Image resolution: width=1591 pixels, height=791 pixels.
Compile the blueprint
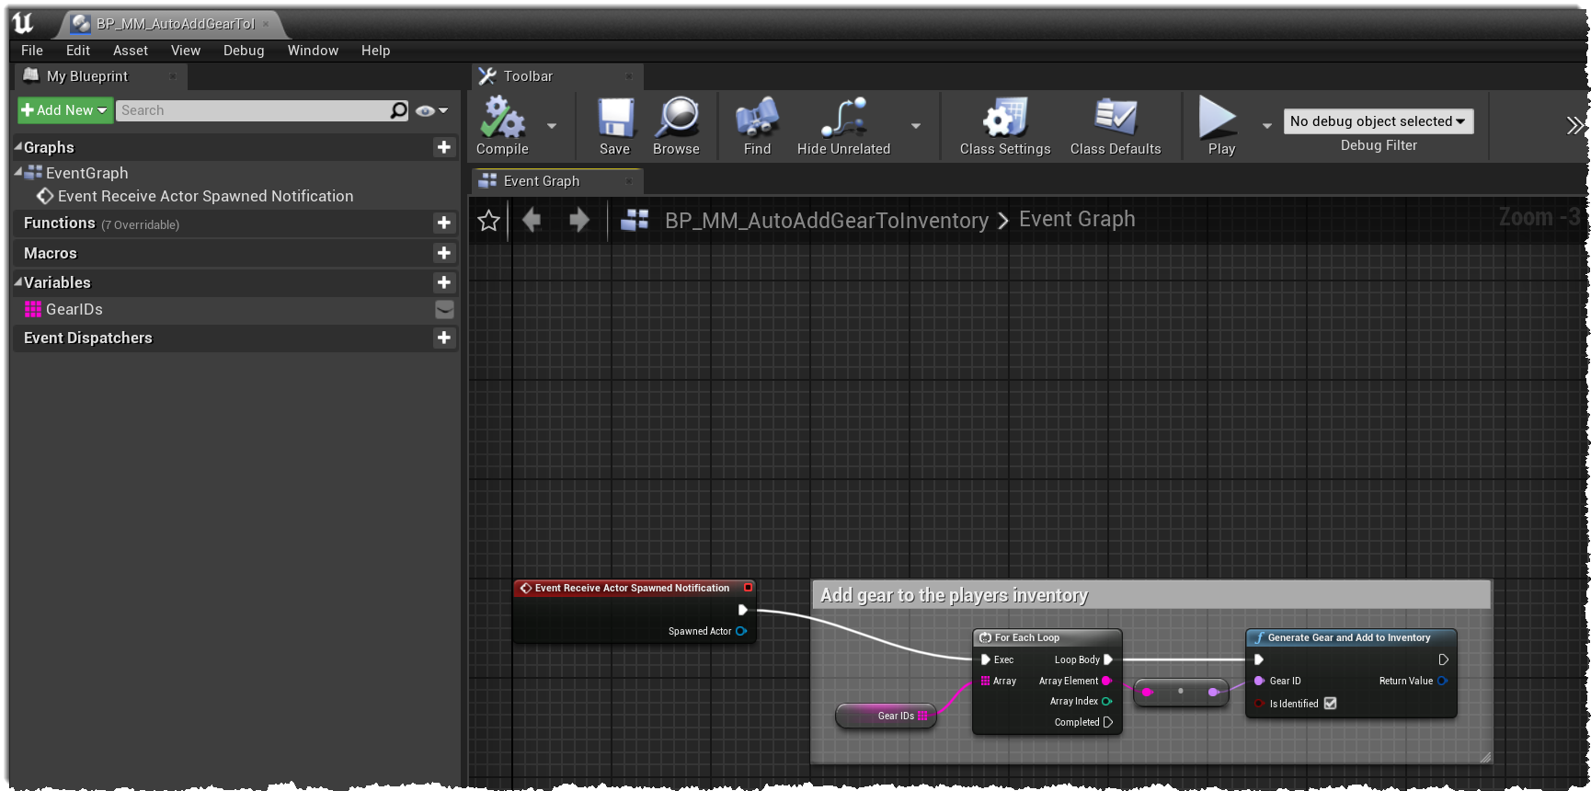(502, 126)
